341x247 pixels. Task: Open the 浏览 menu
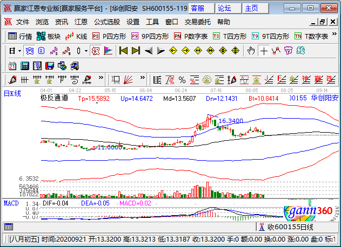pos(42,22)
